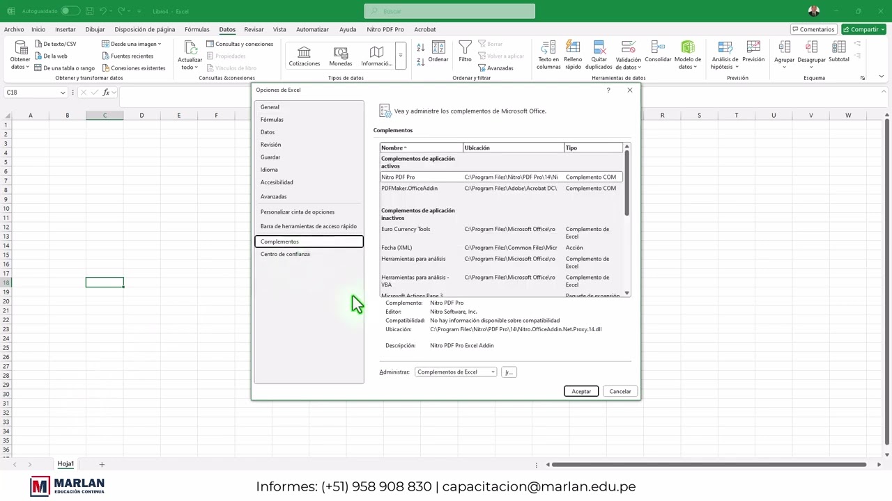The width and height of the screenshot is (892, 501).
Task: Select De una tabla o rango
Action: (64, 68)
